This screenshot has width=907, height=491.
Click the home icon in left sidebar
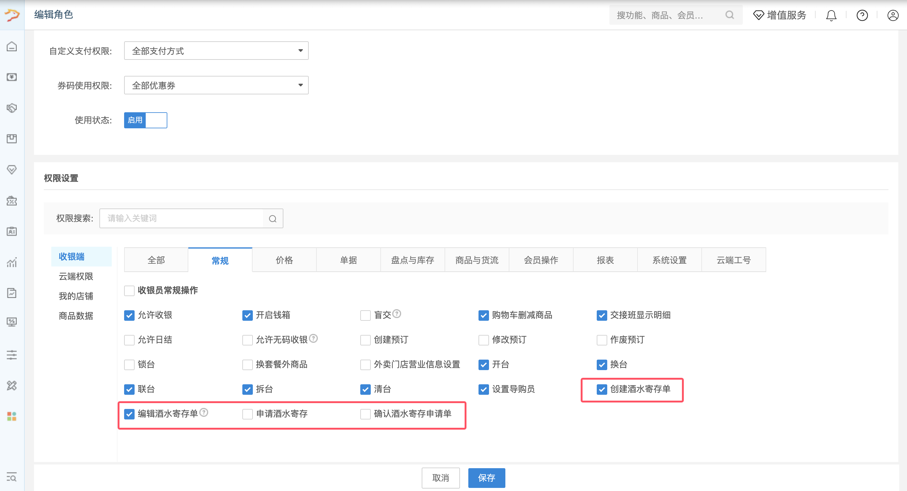(x=12, y=46)
